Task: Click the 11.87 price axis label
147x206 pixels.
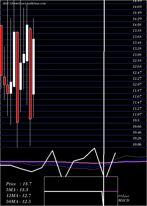Action: [137, 90]
